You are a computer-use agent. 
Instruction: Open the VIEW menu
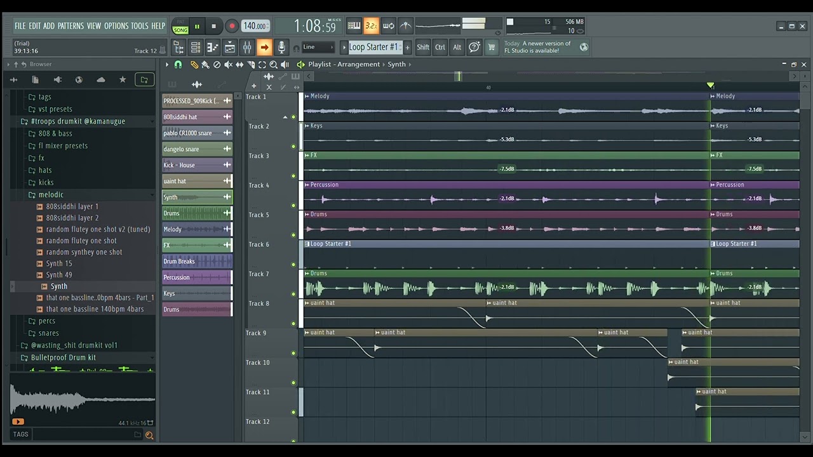pyautogui.click(x=94, y=26)
